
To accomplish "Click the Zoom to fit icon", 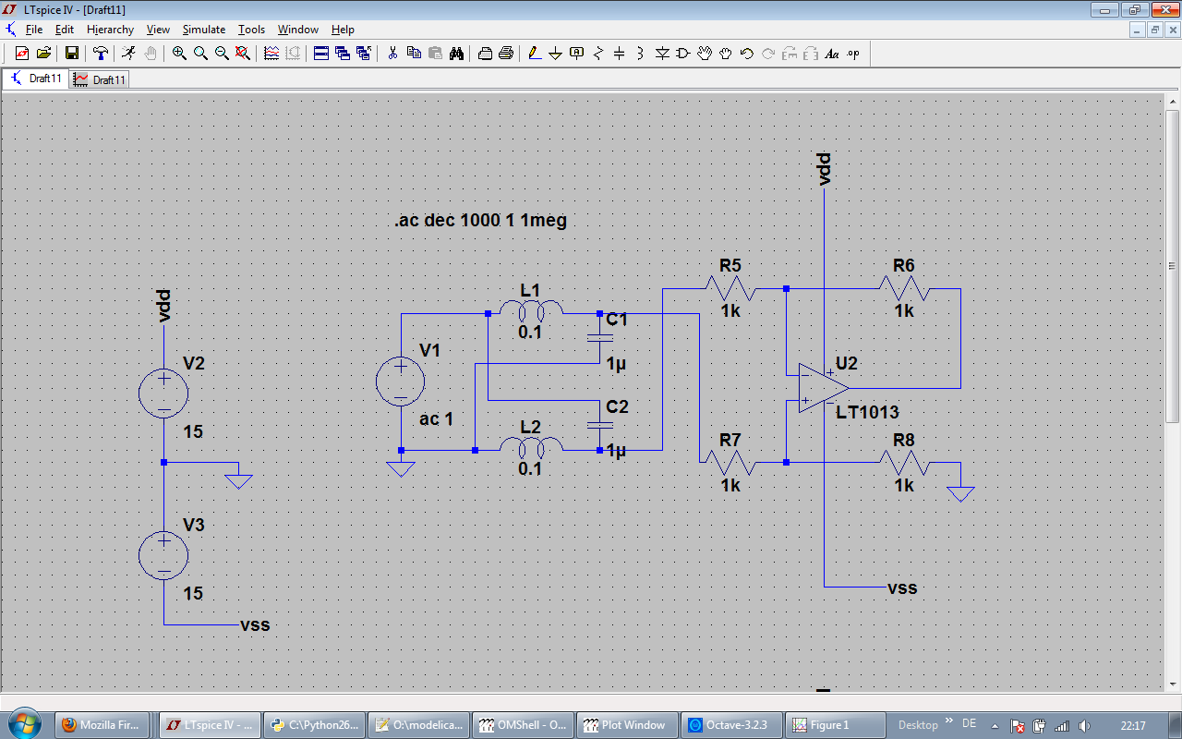I will pos(243,54).
